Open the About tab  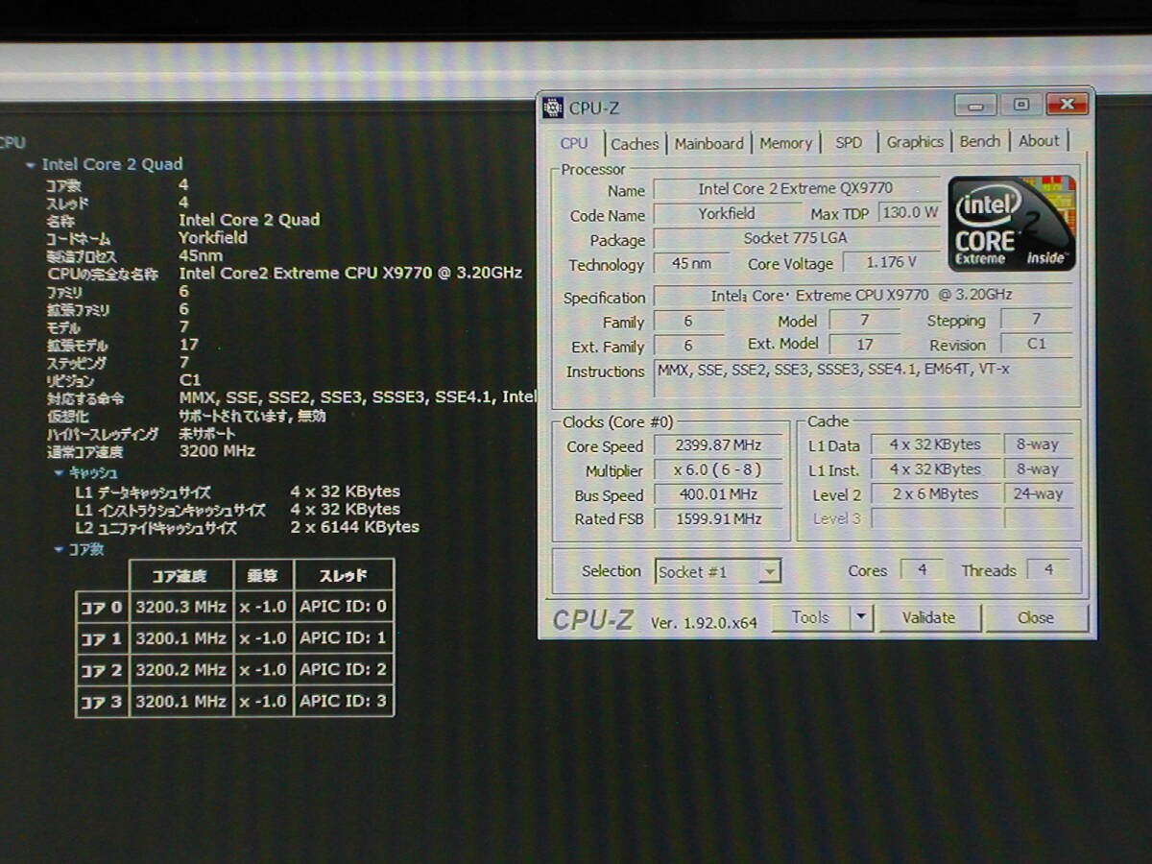(1039, 140)
